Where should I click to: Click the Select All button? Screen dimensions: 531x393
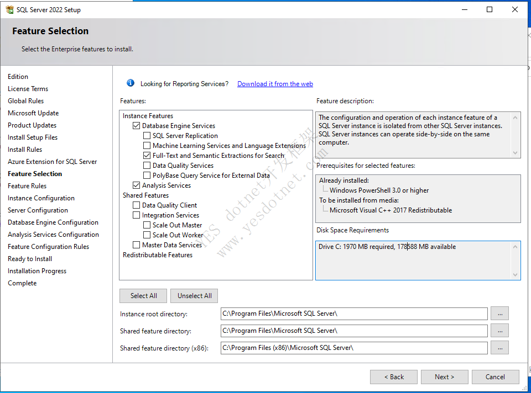tap(143, 295)
